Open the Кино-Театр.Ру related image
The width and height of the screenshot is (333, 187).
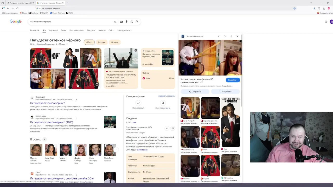tap(190, 108)
